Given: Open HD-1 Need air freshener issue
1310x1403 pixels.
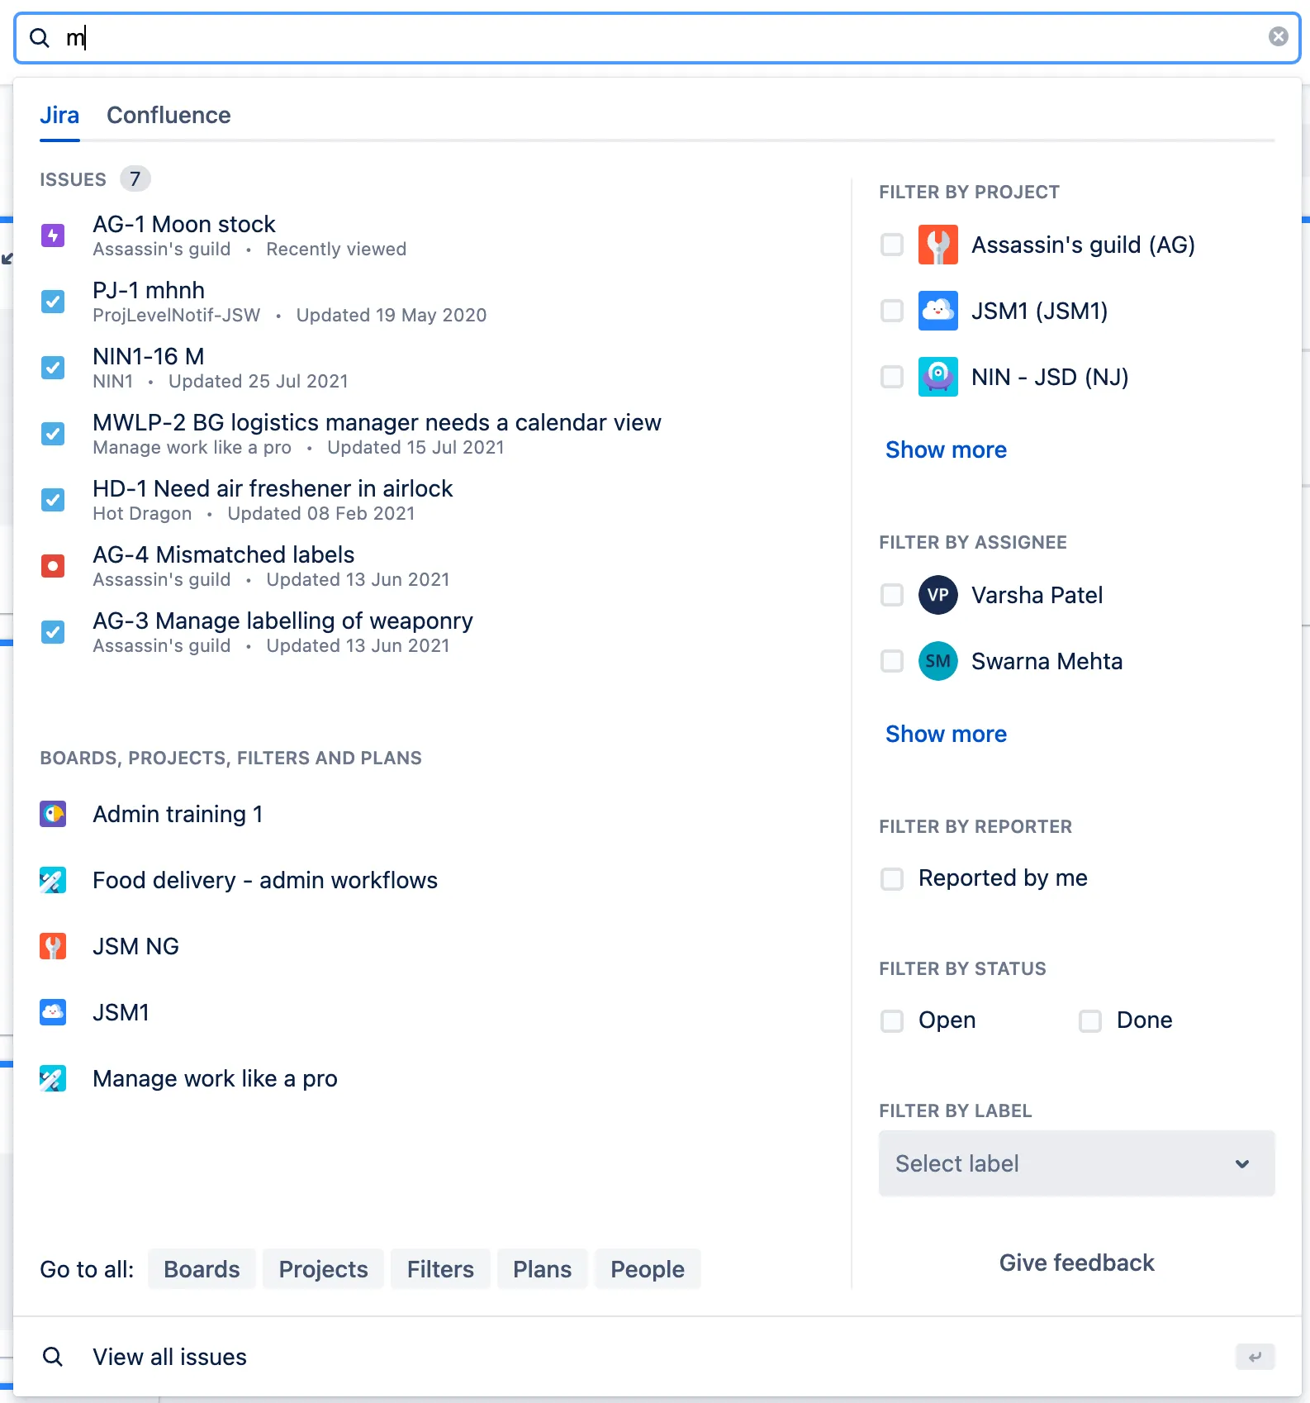Looking at the screenshot, I should (273, 488).
